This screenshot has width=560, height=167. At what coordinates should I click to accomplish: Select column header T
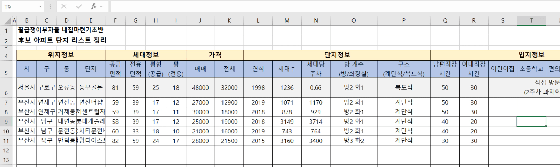(x=531, y=21)
